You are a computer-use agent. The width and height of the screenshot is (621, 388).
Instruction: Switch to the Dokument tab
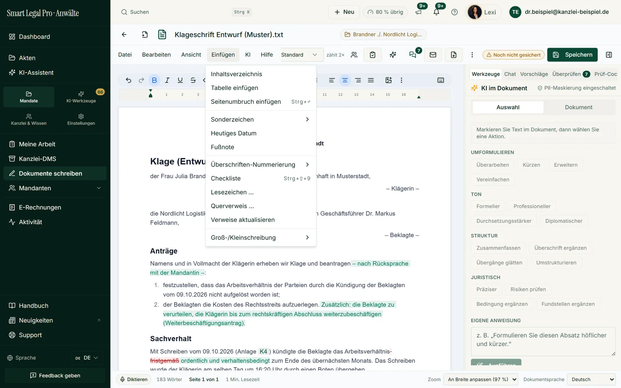coord(578,107)
